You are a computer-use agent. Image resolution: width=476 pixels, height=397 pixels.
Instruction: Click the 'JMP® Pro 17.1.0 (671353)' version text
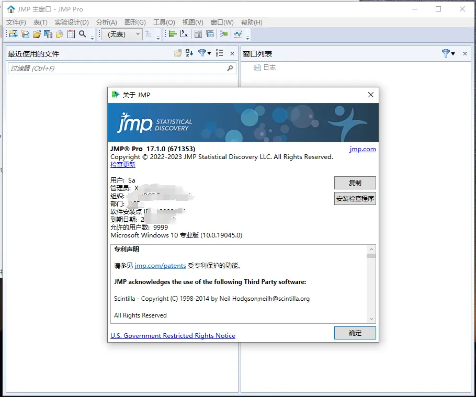tap(153, 149)
